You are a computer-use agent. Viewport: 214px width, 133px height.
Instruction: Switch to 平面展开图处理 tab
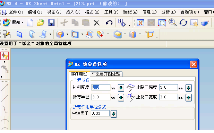(106, 74)
